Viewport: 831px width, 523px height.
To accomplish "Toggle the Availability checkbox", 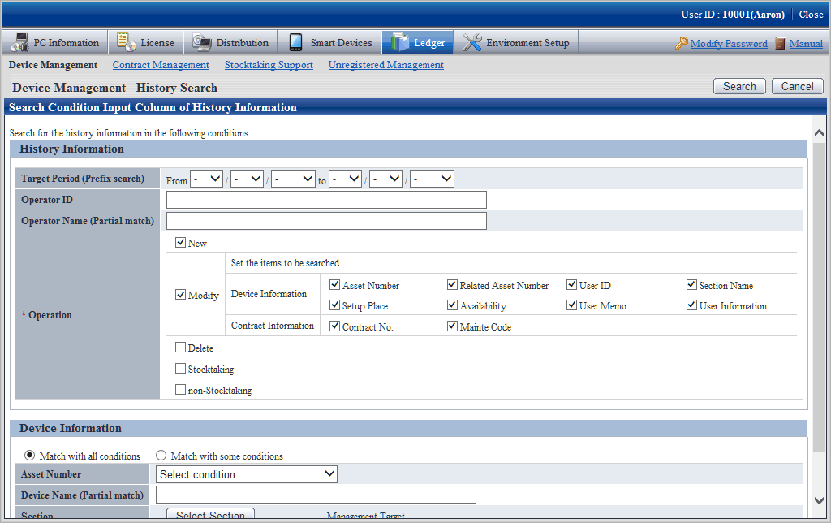I will (452, 305).
